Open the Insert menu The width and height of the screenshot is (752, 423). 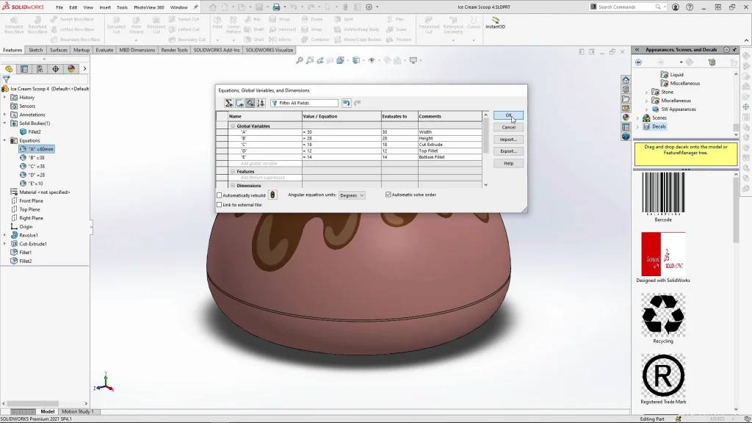tap(105, 7)
